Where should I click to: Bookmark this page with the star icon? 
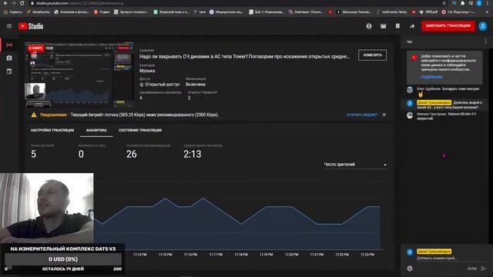(x=444, y=3)
